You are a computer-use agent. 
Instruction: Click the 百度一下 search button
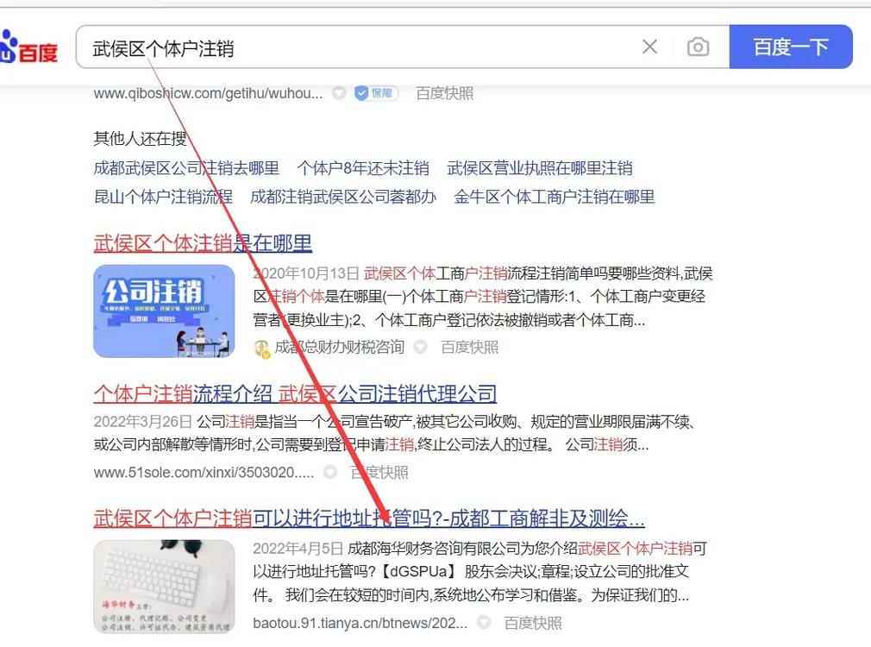click(791, 47)
